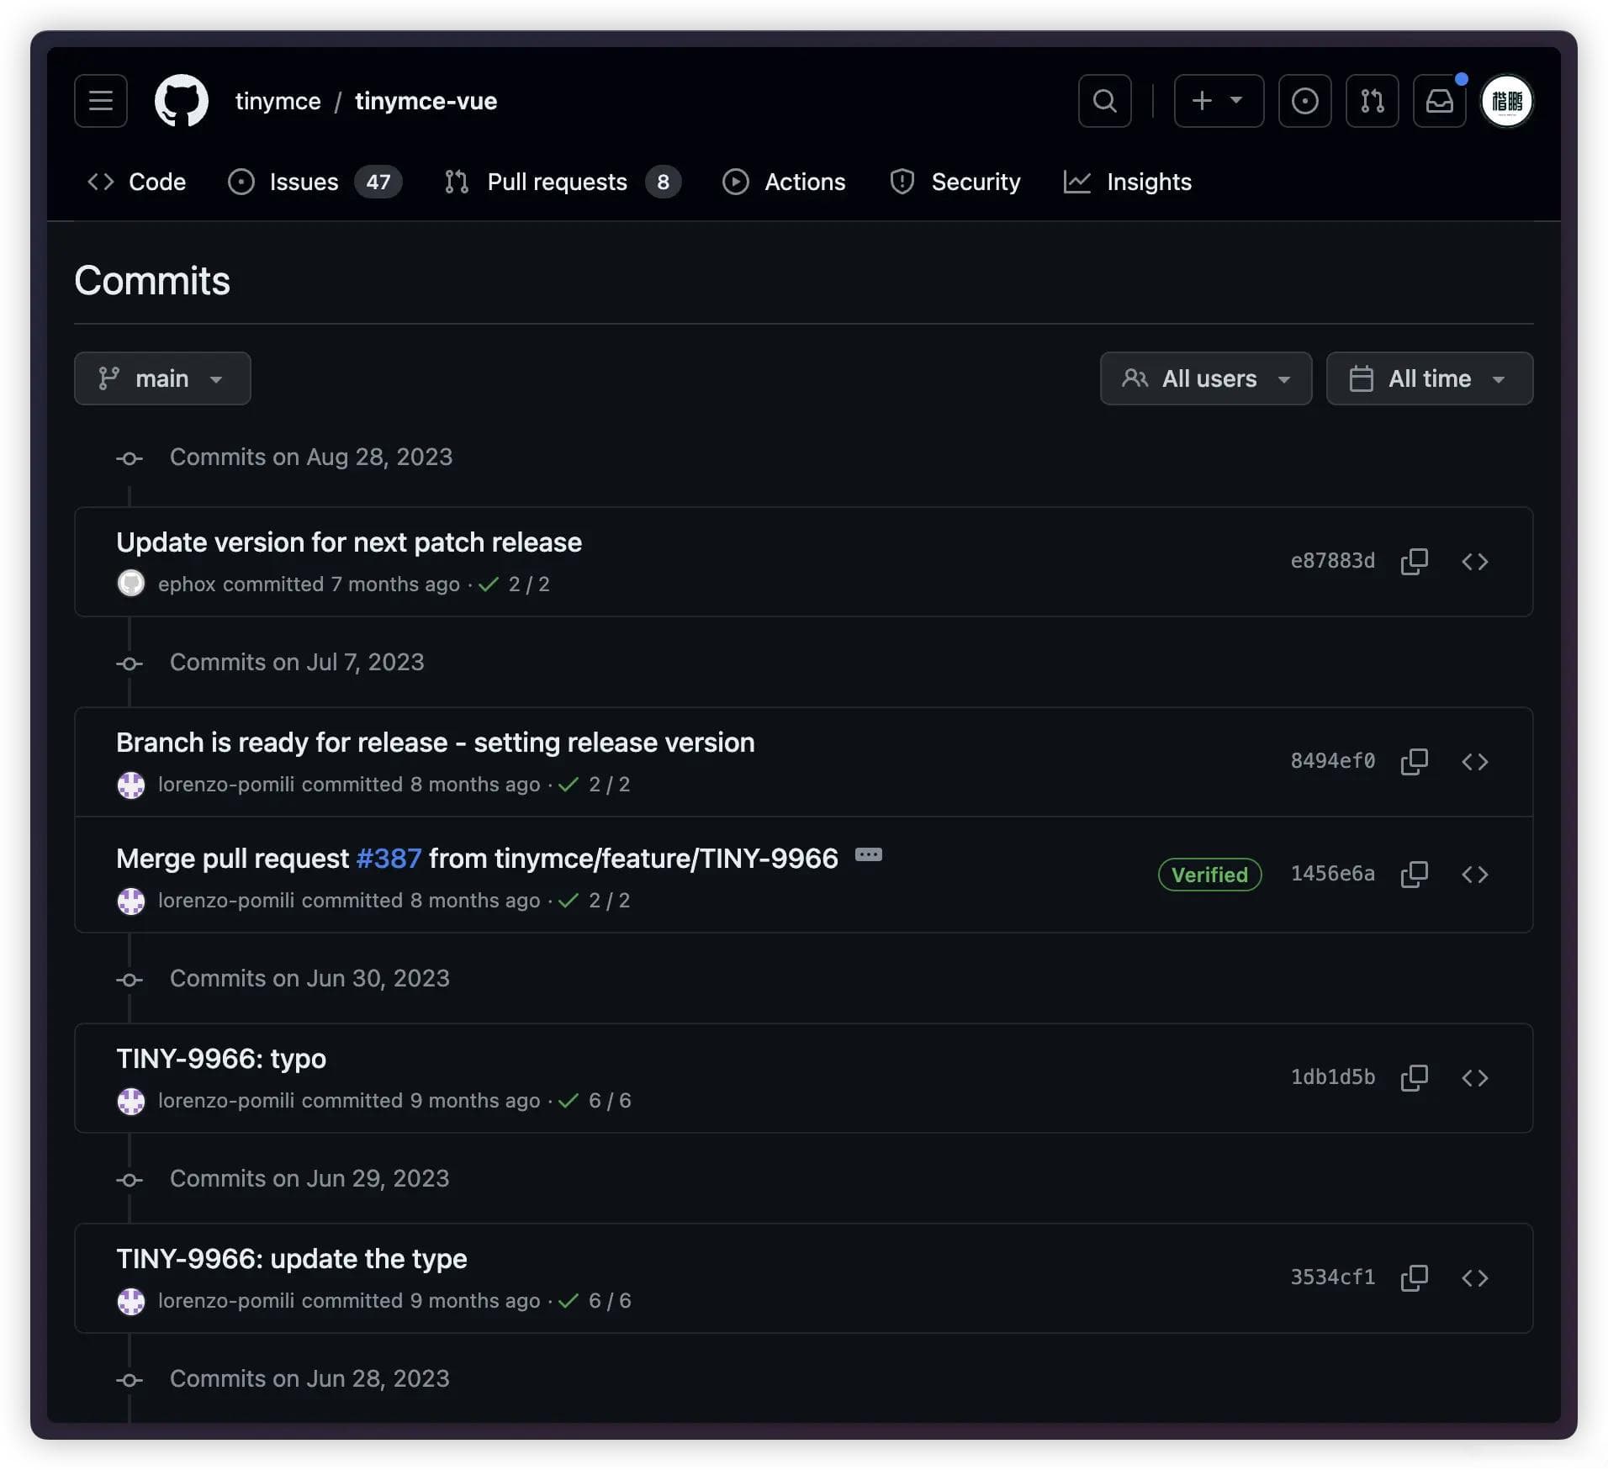The image size is (1608, 1470).
Task: Switch to the Actions tab
Action: (784, 182)
